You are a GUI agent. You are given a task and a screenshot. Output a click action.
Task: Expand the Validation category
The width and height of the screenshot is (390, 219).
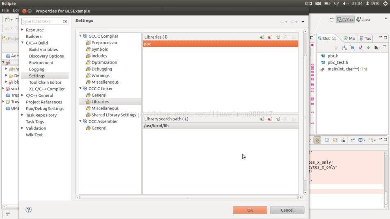23,128
